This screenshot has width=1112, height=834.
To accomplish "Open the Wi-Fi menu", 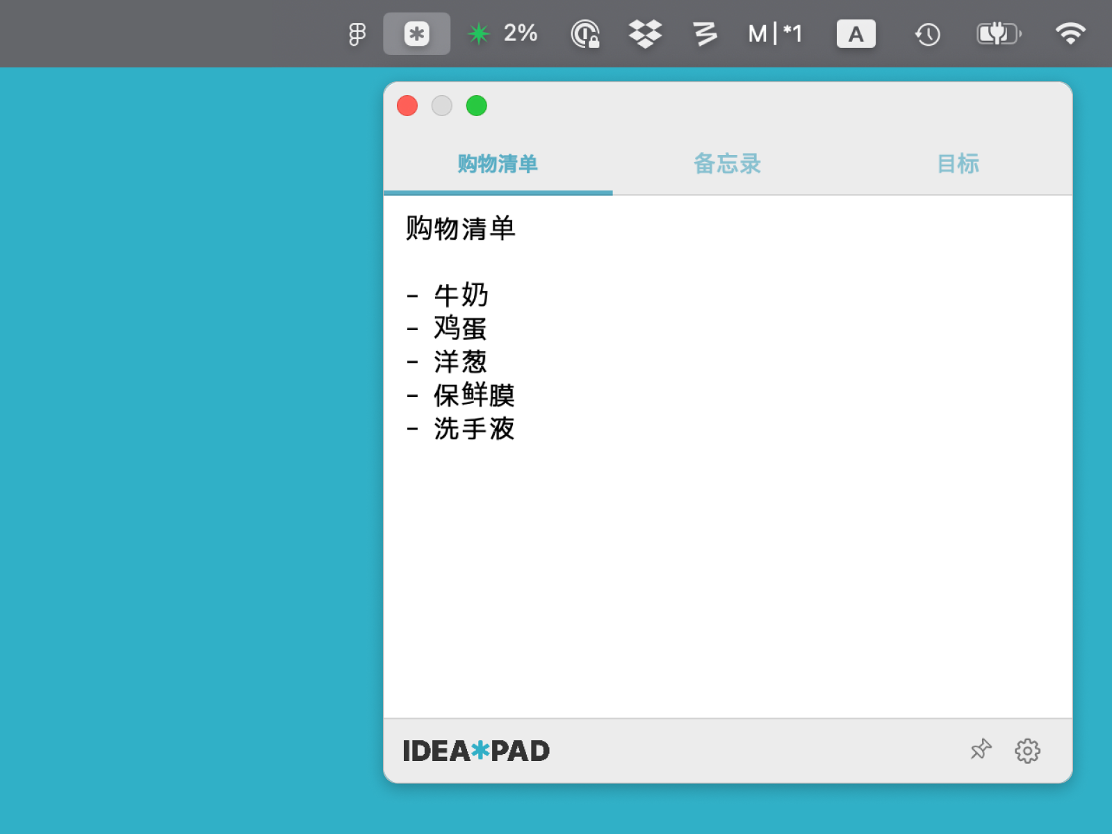I will pyautogui.click(x=1070, y=33).
